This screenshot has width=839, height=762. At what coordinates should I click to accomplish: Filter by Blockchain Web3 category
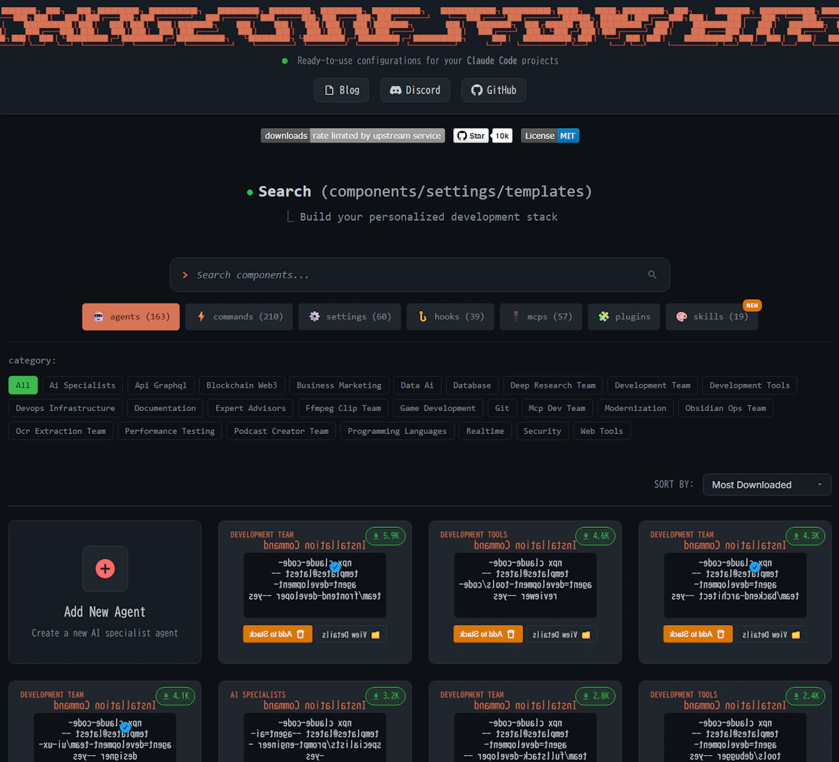pyautogui.click(x=242, y=385)
